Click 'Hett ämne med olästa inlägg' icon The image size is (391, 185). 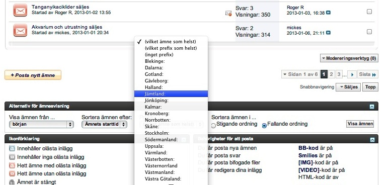click(12, 165)
